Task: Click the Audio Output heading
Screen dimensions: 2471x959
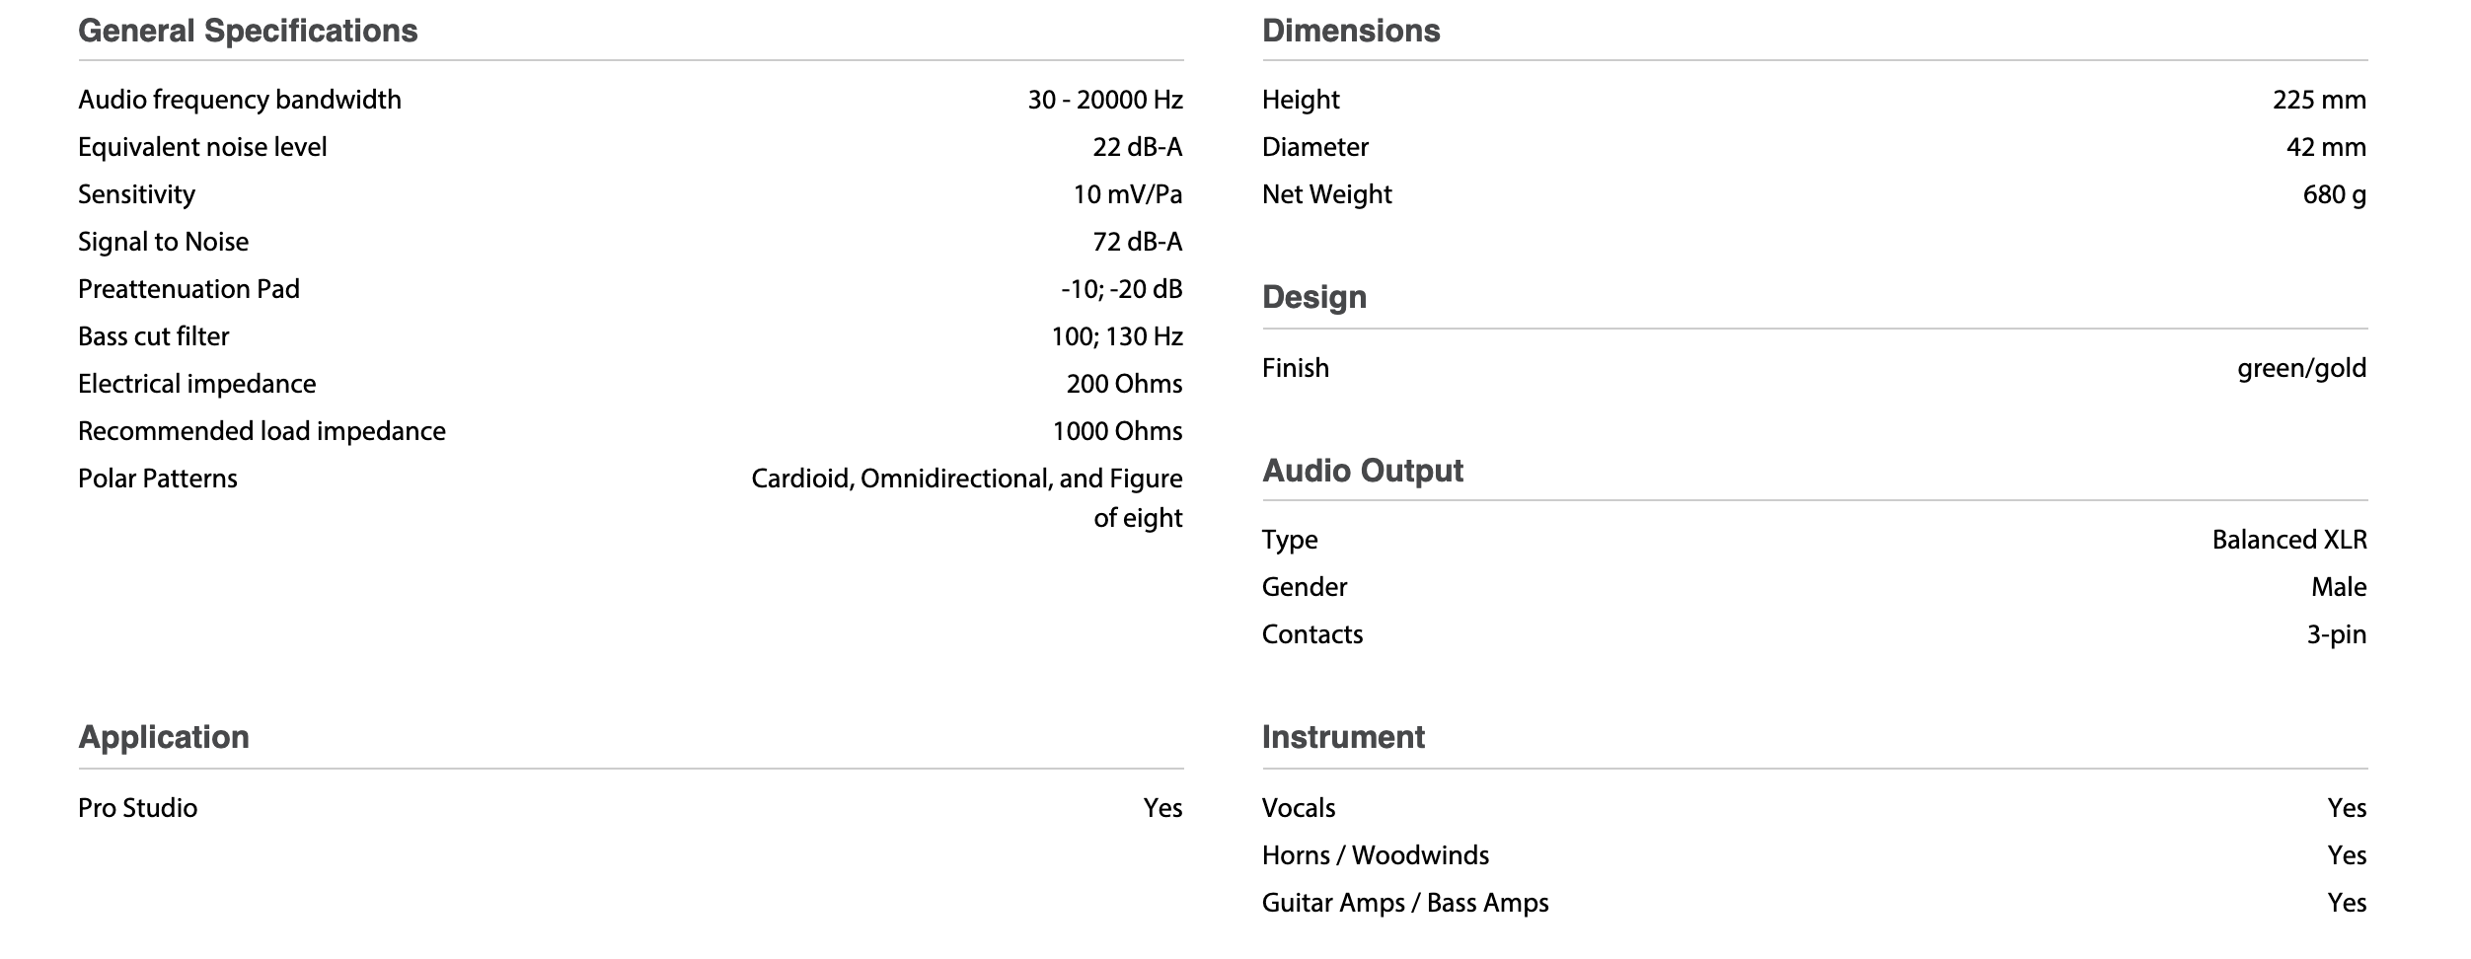Action: tap(1362, 471)
